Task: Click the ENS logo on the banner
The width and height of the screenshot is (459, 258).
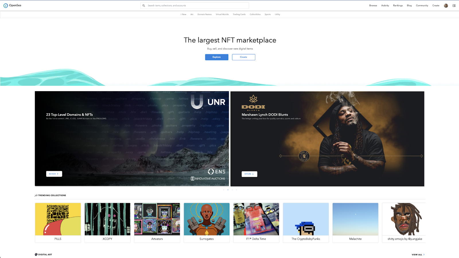Action: click(x=217, y=171)
